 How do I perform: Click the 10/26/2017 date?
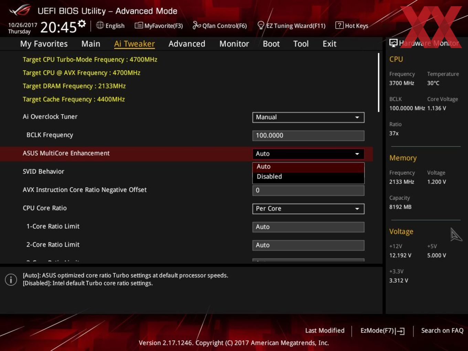(23, 25)
